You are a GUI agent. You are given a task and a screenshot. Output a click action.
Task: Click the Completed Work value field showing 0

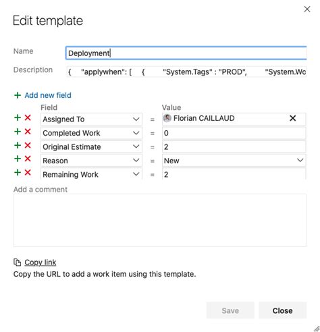coord(234,133)
